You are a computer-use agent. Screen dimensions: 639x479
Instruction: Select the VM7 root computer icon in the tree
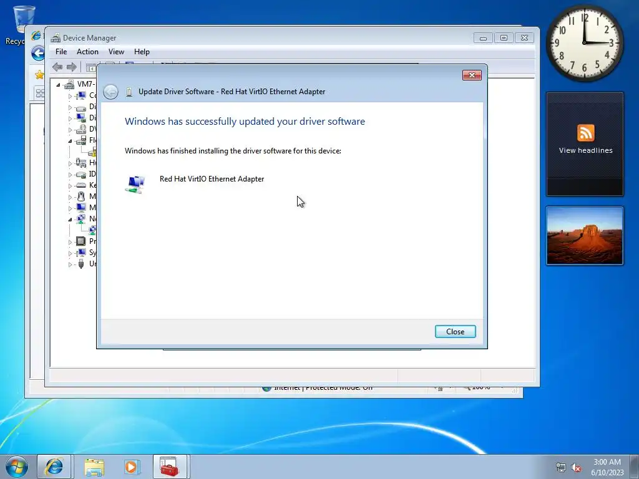pyautogui.click(x=69, y=84)
